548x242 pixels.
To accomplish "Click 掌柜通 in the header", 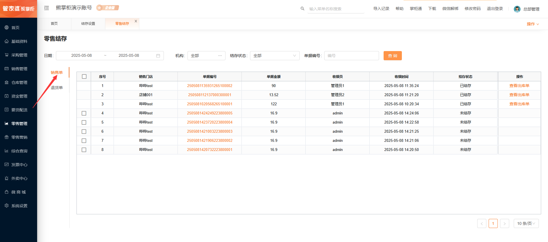I will coord(416,9).
